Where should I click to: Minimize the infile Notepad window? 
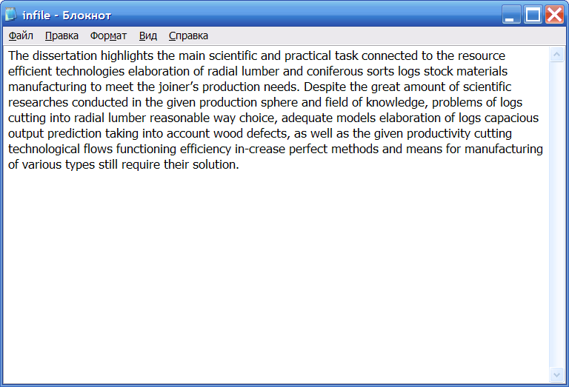tap(511, 15)
